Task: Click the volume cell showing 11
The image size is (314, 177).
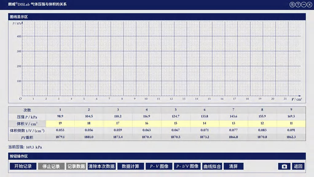Action: point(291,123)
